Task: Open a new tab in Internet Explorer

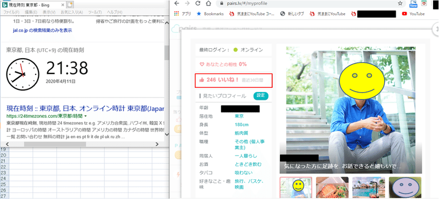Action: [x=70, y=4]
